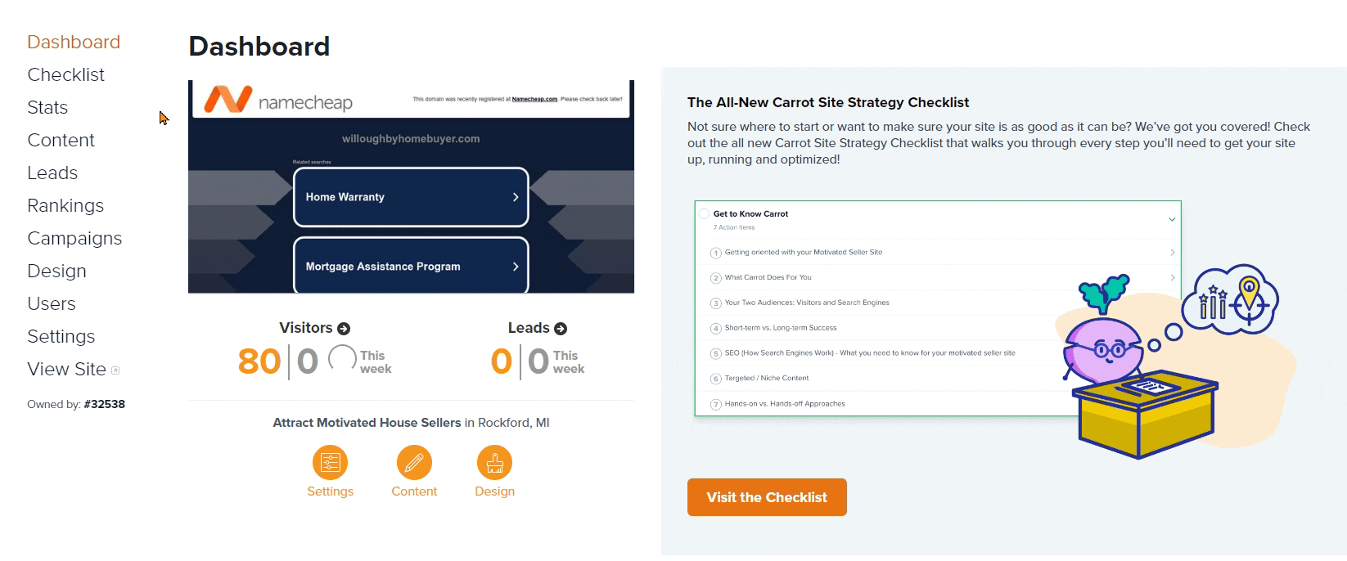Click the orange Settings sliders icon

point(330,463)
